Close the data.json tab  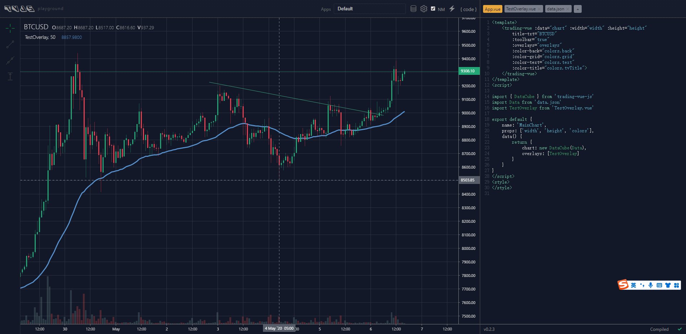[567, 9]
